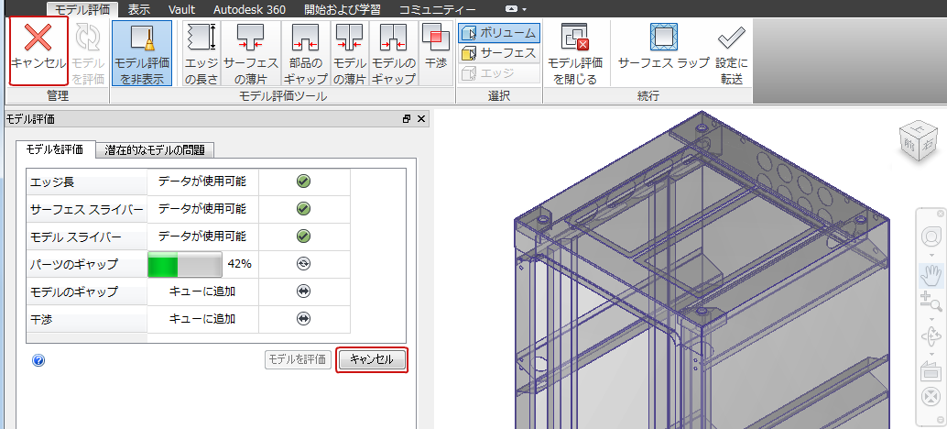Toggle the Hide Model Evaluation (モデル評価を非表示) button

click(142, 53)
